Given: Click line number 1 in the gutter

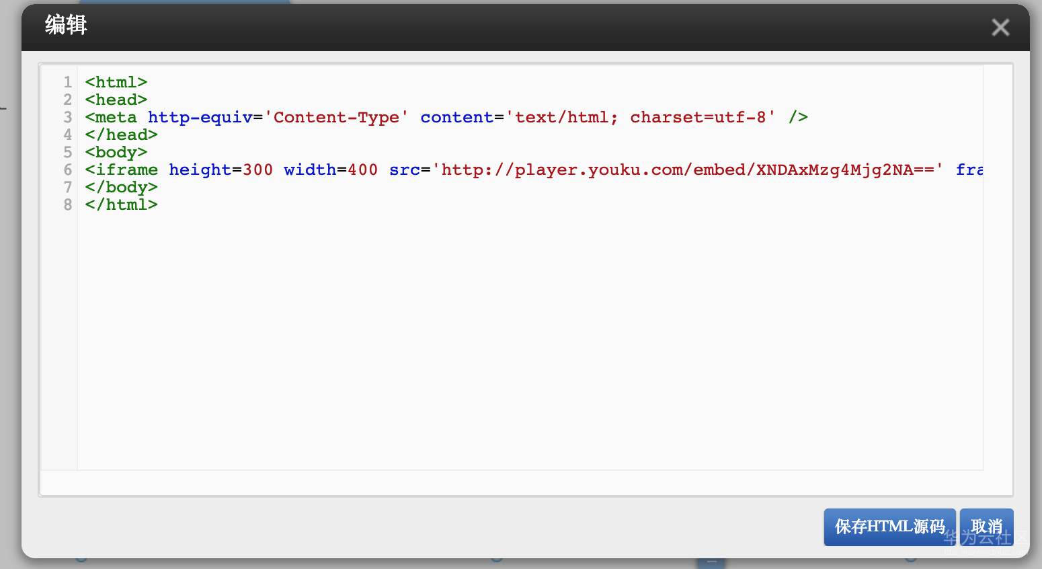Looking at the screenshot, I should 67,82.
